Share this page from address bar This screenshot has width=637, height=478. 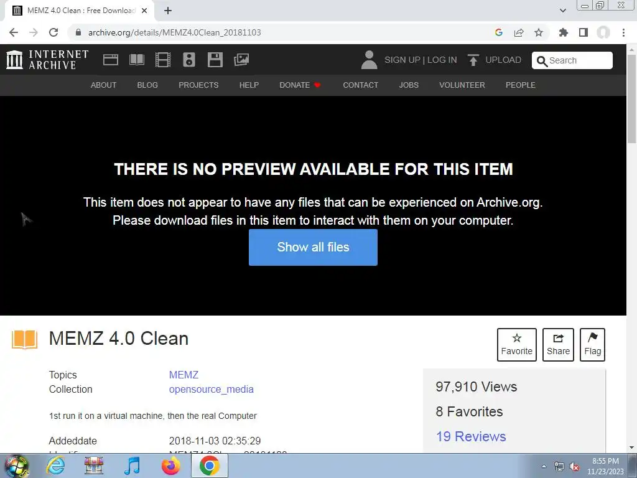[x=519, y=32]
